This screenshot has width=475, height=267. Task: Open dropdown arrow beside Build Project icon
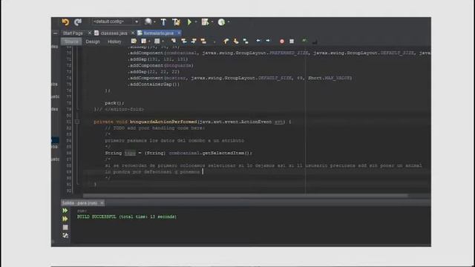pyautogui.click(x=154, y=22)
